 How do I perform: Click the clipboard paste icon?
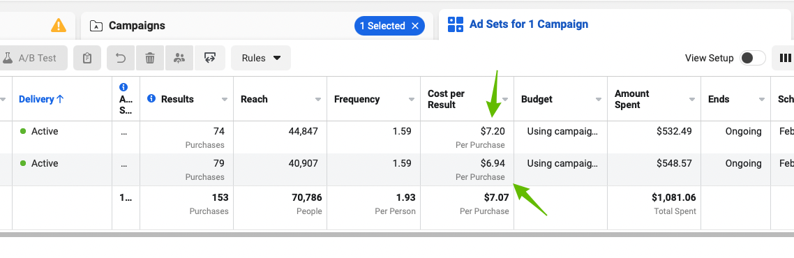pyautogui.click(x=87, y=58)
